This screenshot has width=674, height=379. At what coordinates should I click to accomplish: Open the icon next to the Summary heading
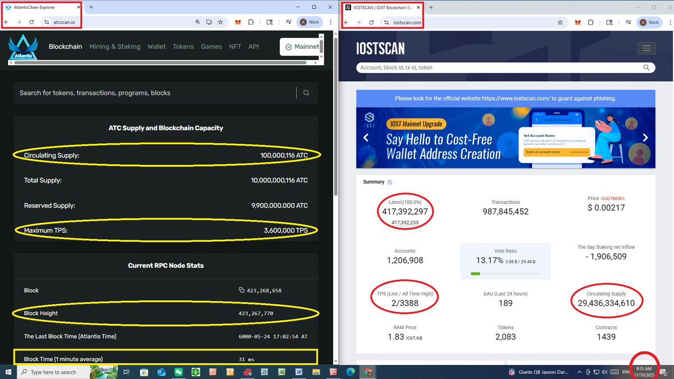click(x=390, y=182)
